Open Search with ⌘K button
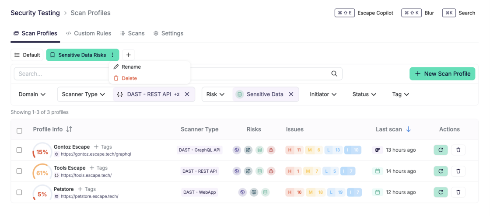 (459, 13)
